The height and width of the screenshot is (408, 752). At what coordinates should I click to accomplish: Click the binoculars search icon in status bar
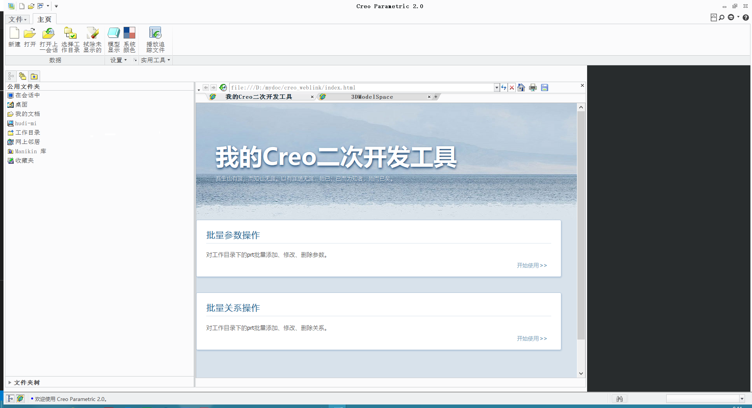[619, 399]
